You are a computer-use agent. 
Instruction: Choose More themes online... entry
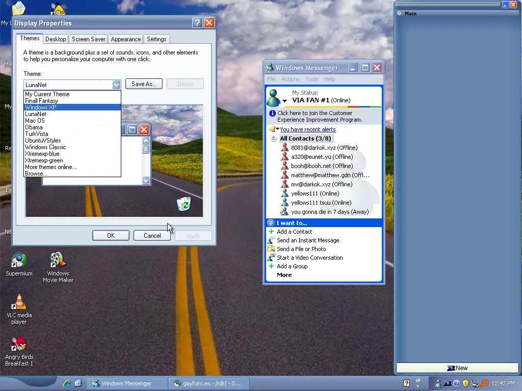click(72, 167)
